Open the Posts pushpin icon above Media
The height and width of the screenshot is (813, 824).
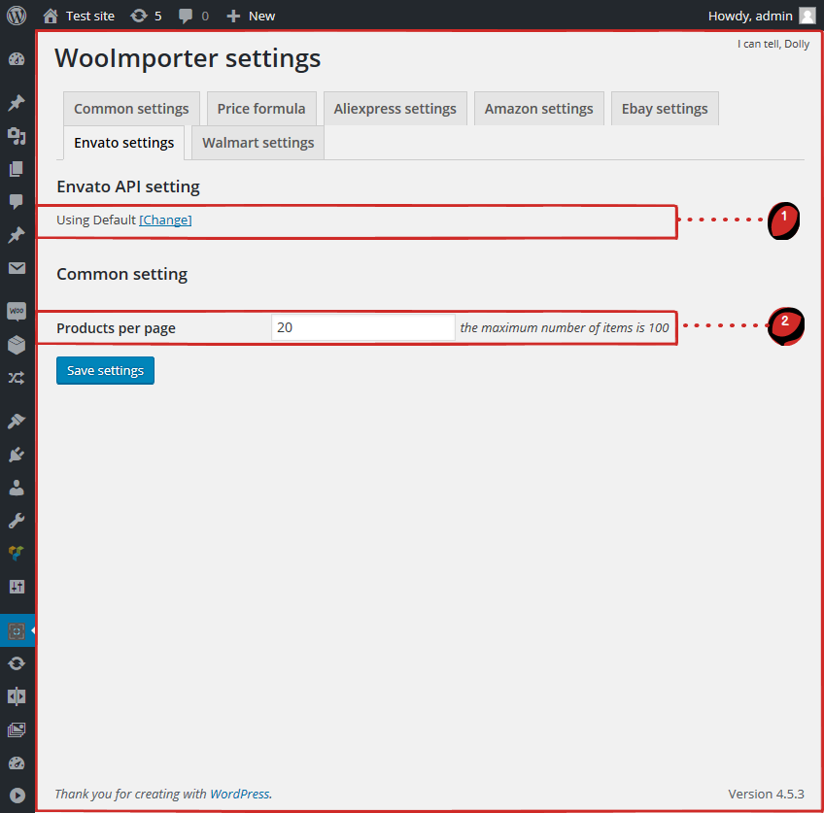[17, 102]
